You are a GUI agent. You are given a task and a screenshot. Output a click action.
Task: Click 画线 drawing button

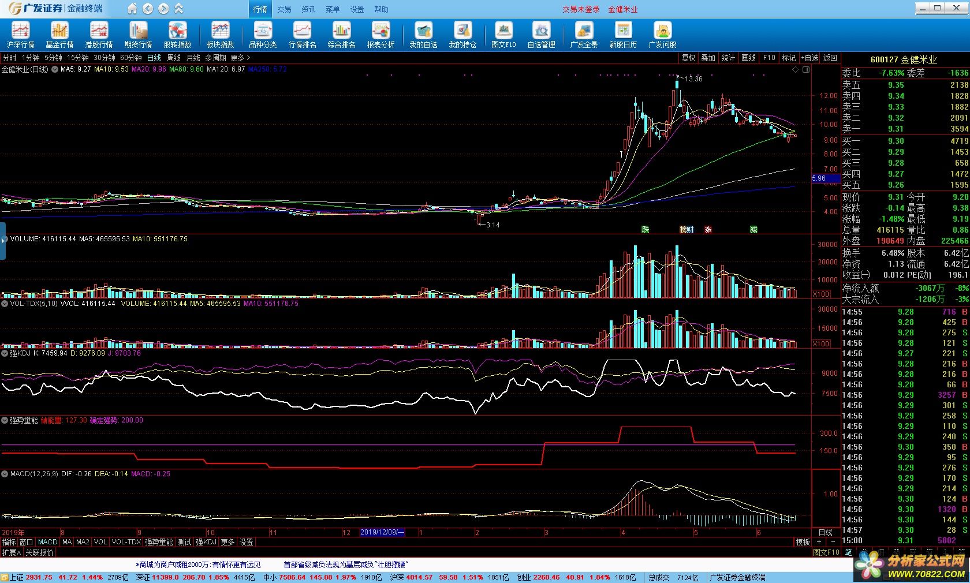click(x=749, y=58)
